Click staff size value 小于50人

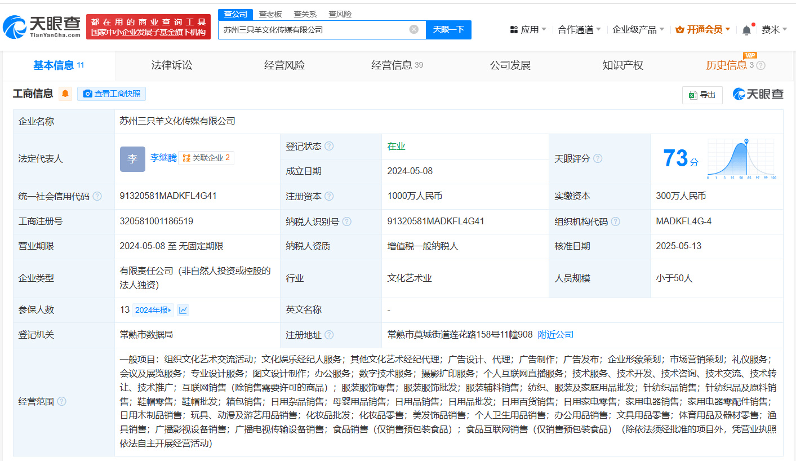(x=674, y=278)
